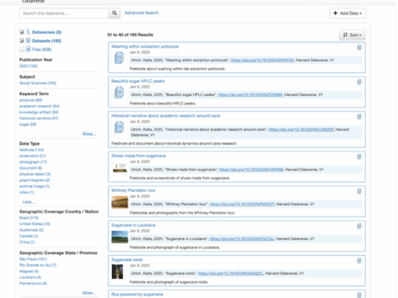Click corner dataset icon on Sugarcane in Louisiana card

pyautogui.click(x=359, y=226)
